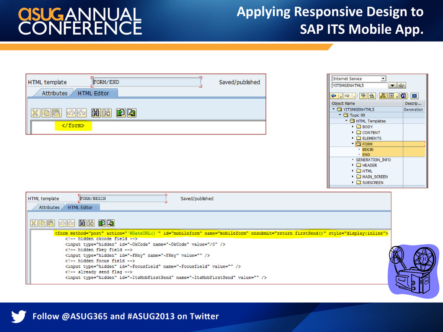Open the favorites icon dropdown arrow
This screenshot has height=332, width=443.
tap(397, 96)
